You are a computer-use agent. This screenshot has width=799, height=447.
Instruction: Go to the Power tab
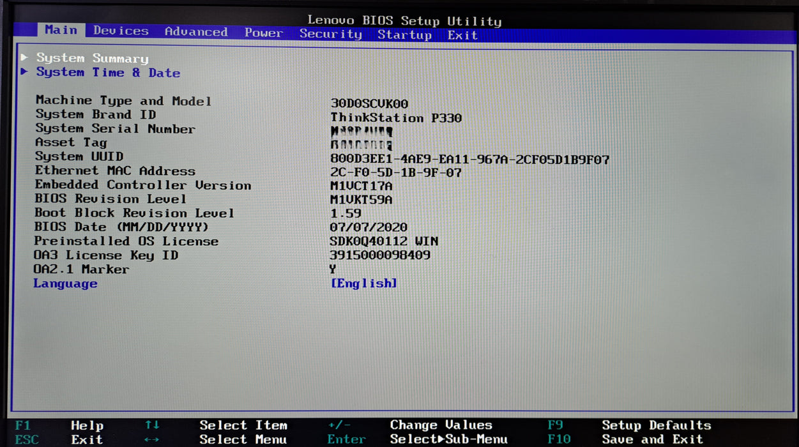pyautogui.click(x=264, y=33)
